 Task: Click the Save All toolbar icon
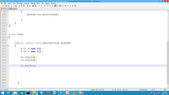9,6
